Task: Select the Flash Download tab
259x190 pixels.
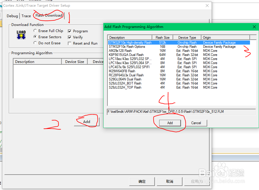Action: (x=49, y=15)
